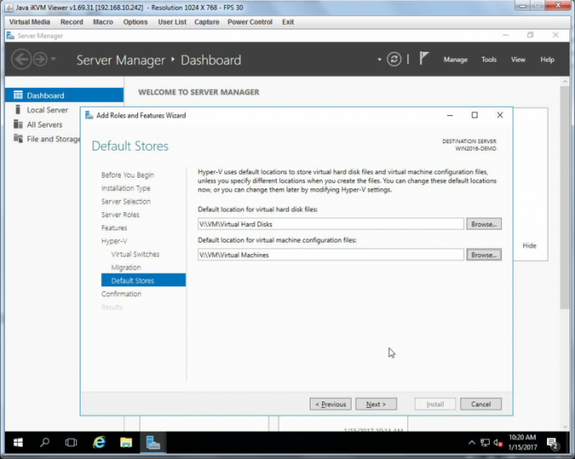
Task: Click the Local Server sidebar icon
Action: tap(17, 109)
